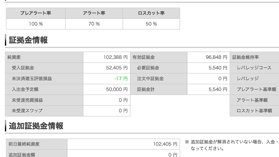Select the 96,848 円 effective margin value

(216, 57)
